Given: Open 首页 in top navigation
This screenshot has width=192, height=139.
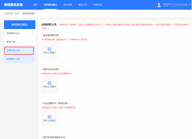Looking at the screenshot, I should (35, 5).
